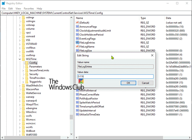This screenshot has height=140, width=192.
Task: Click the WdBoot folder icon
Action: point(23,131)
